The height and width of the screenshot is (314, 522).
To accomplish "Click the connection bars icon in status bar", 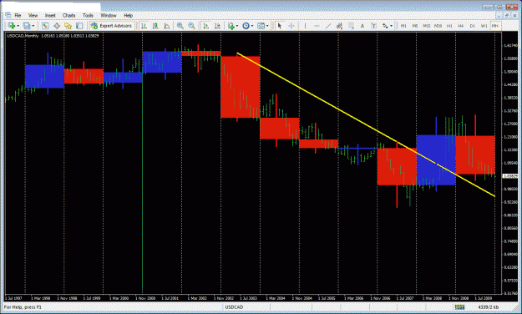I will [x=459, y=307].
